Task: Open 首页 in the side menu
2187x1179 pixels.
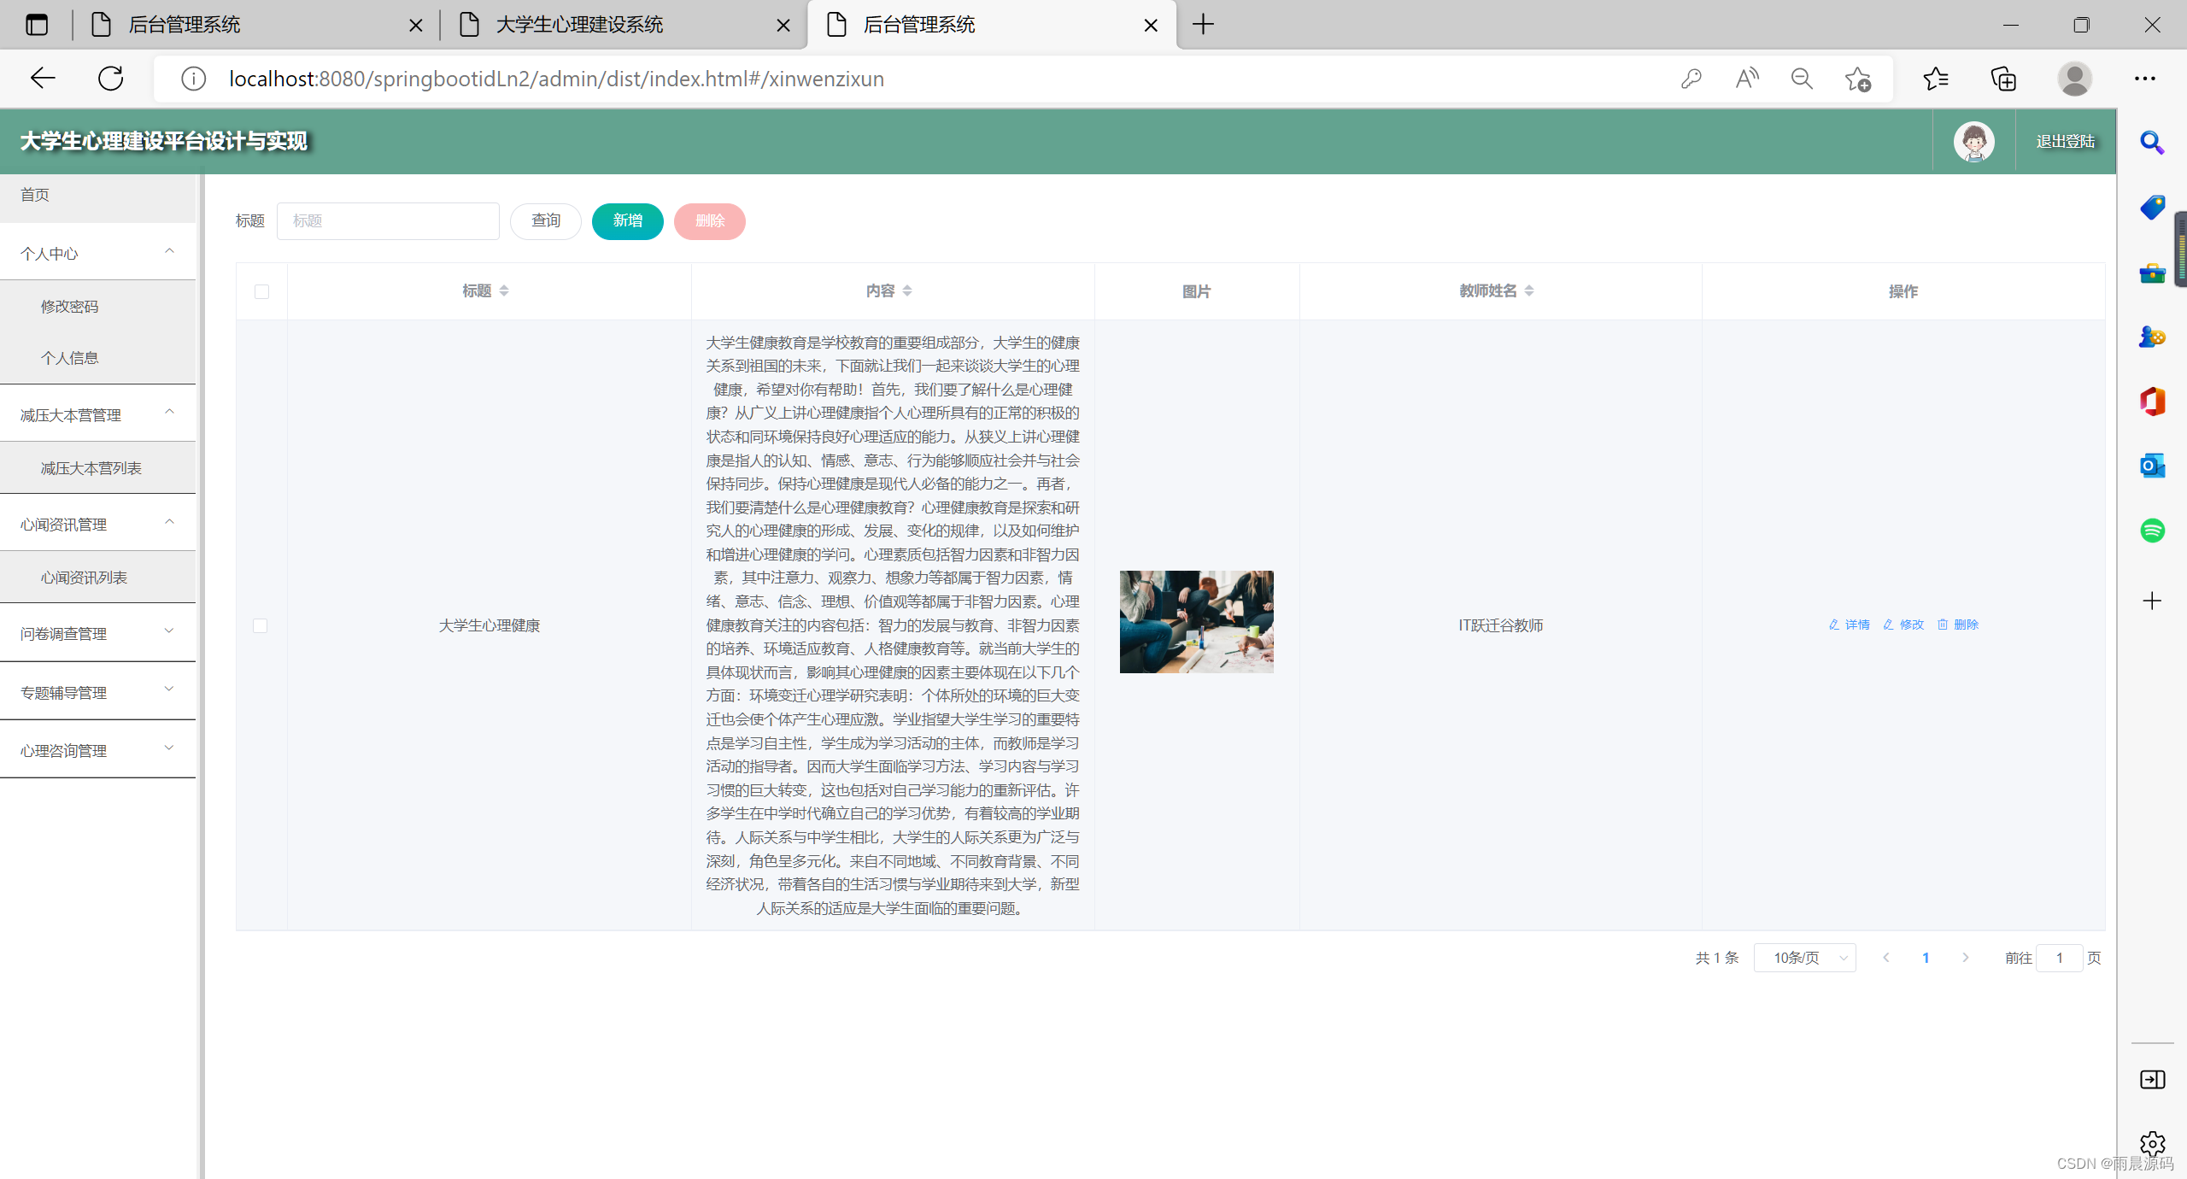Action: click(x=97, y=195)
